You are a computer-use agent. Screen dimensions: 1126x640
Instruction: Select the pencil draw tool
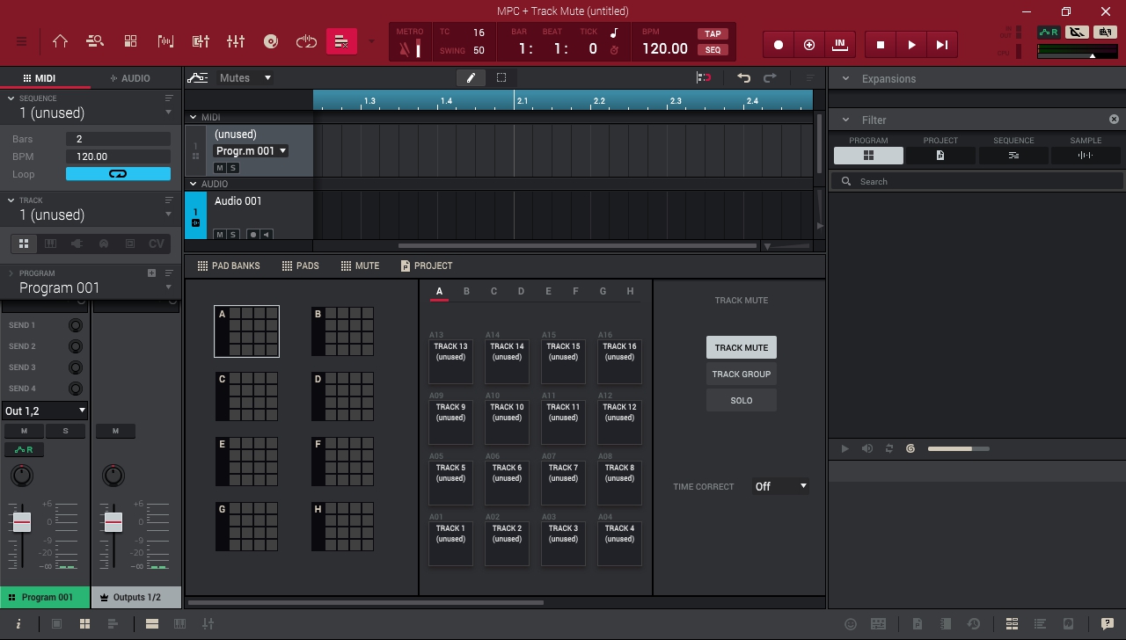(x=471, y=77)
